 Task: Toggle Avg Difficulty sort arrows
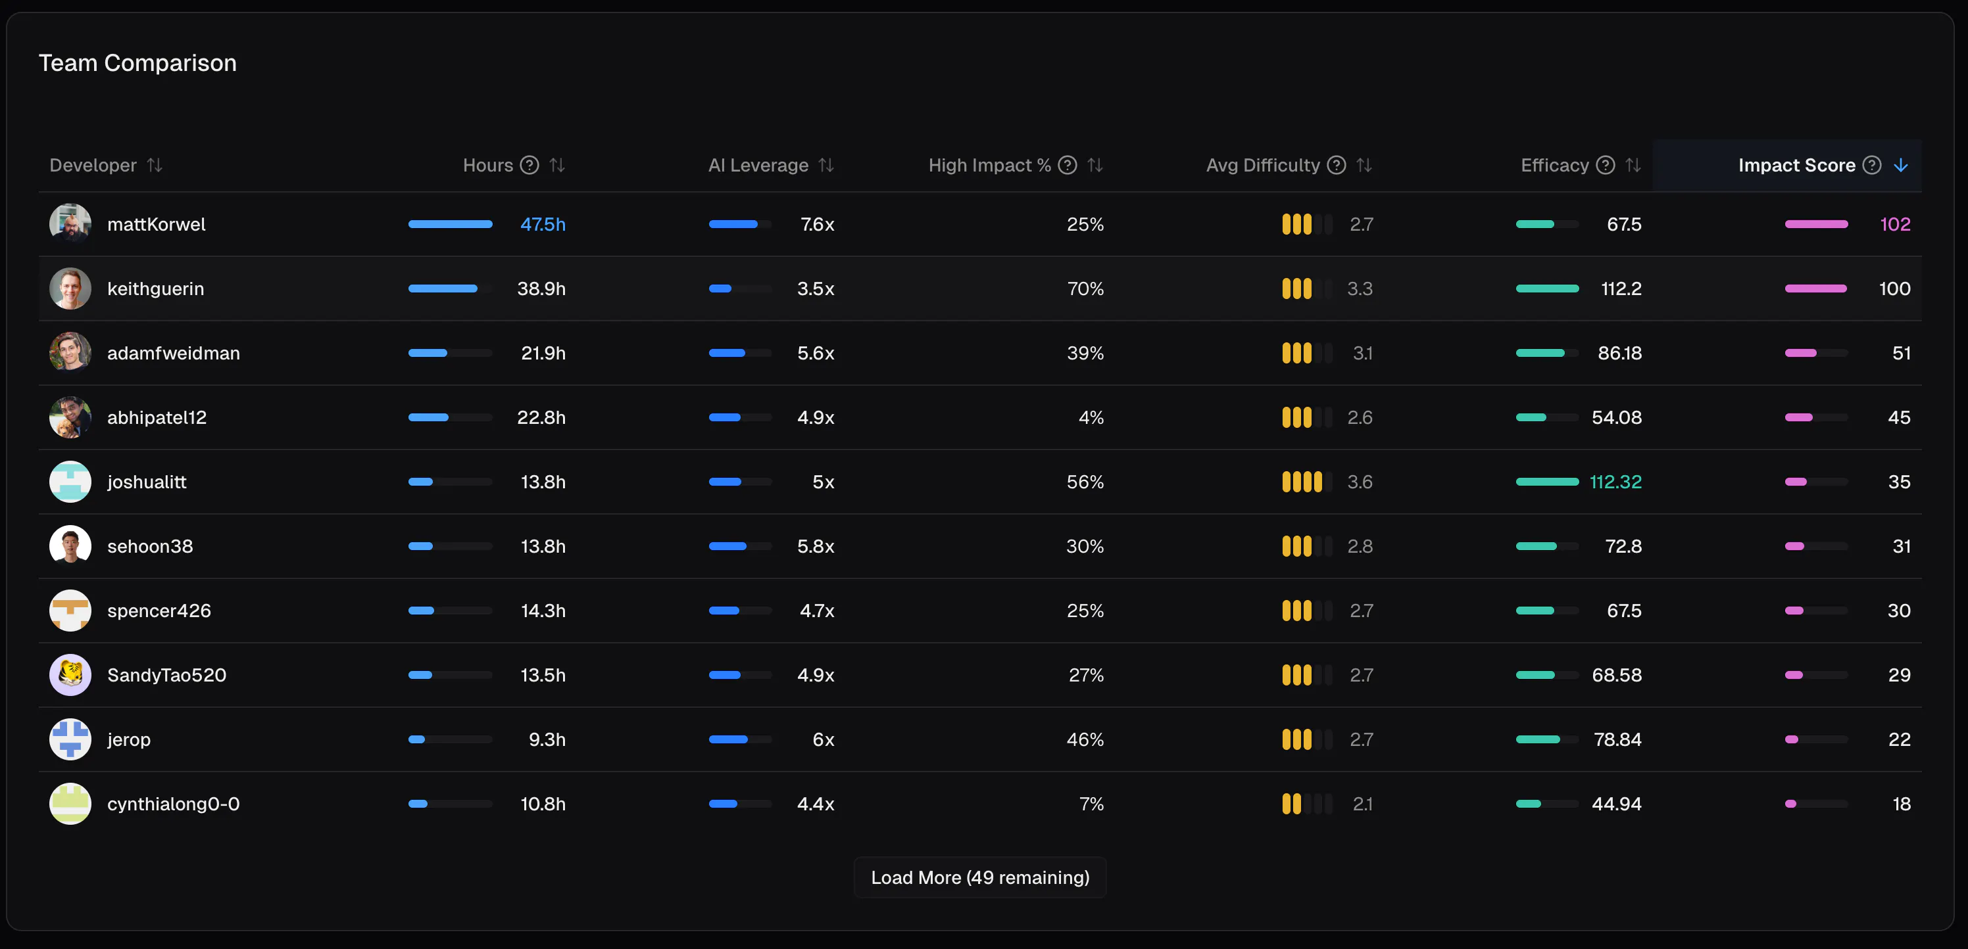[x=1364, y=165]
